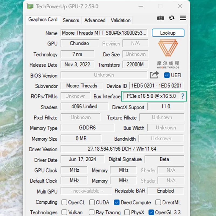Toggle the PhysX checkbox
Viewport: 216px width, 216px height.
pyautogui.click(x=127, y=212)
